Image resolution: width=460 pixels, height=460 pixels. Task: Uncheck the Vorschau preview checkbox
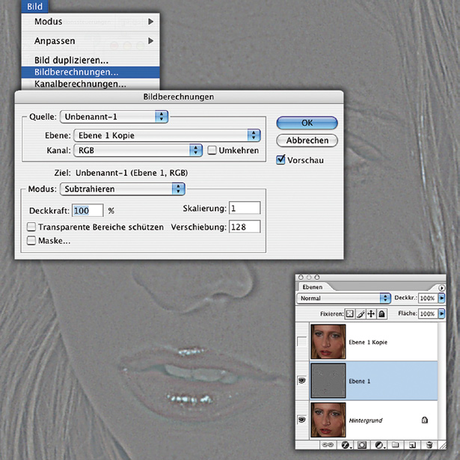tap(281, 159)
